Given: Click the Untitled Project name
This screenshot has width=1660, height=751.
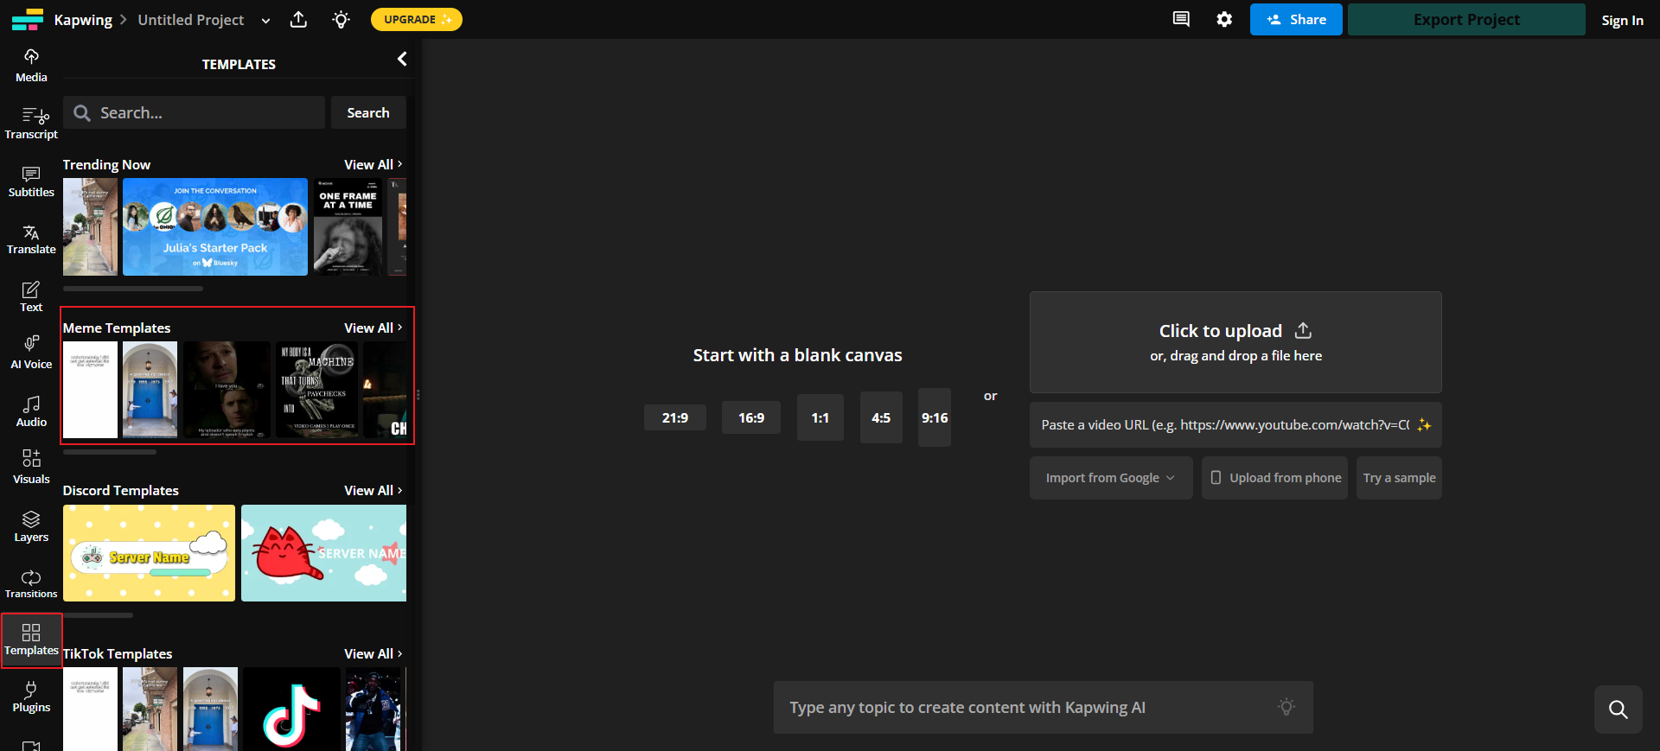Looking at the screenshot, I should click(191, 20).
